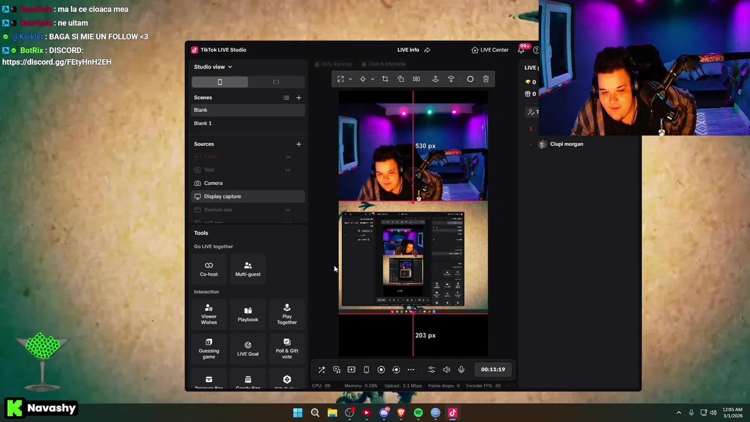Open source settings gear icon
Image resolution: width=750 pixels, height=422 pixels.
tap(470, 79)
